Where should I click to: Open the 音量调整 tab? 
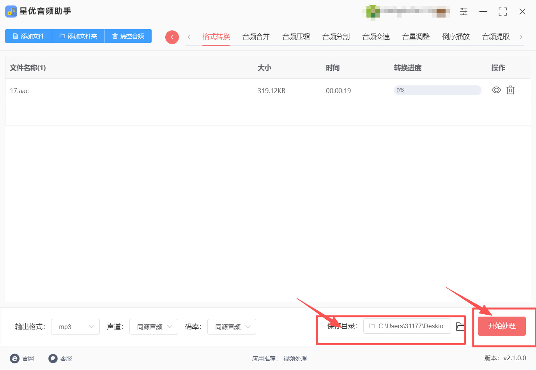tap(416, 37)
